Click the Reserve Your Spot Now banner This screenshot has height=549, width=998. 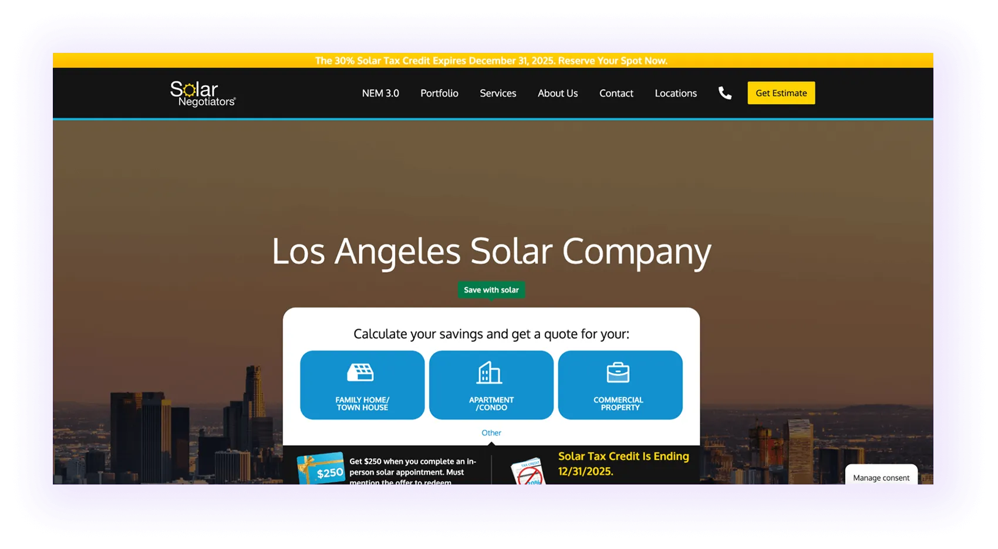pyautogui.click(x=491, y=60)
